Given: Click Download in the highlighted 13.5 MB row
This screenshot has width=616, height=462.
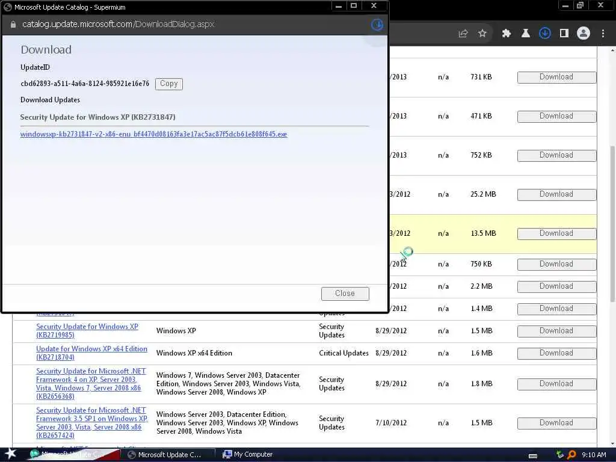Looking at the screenshot, I should point(556,233).
